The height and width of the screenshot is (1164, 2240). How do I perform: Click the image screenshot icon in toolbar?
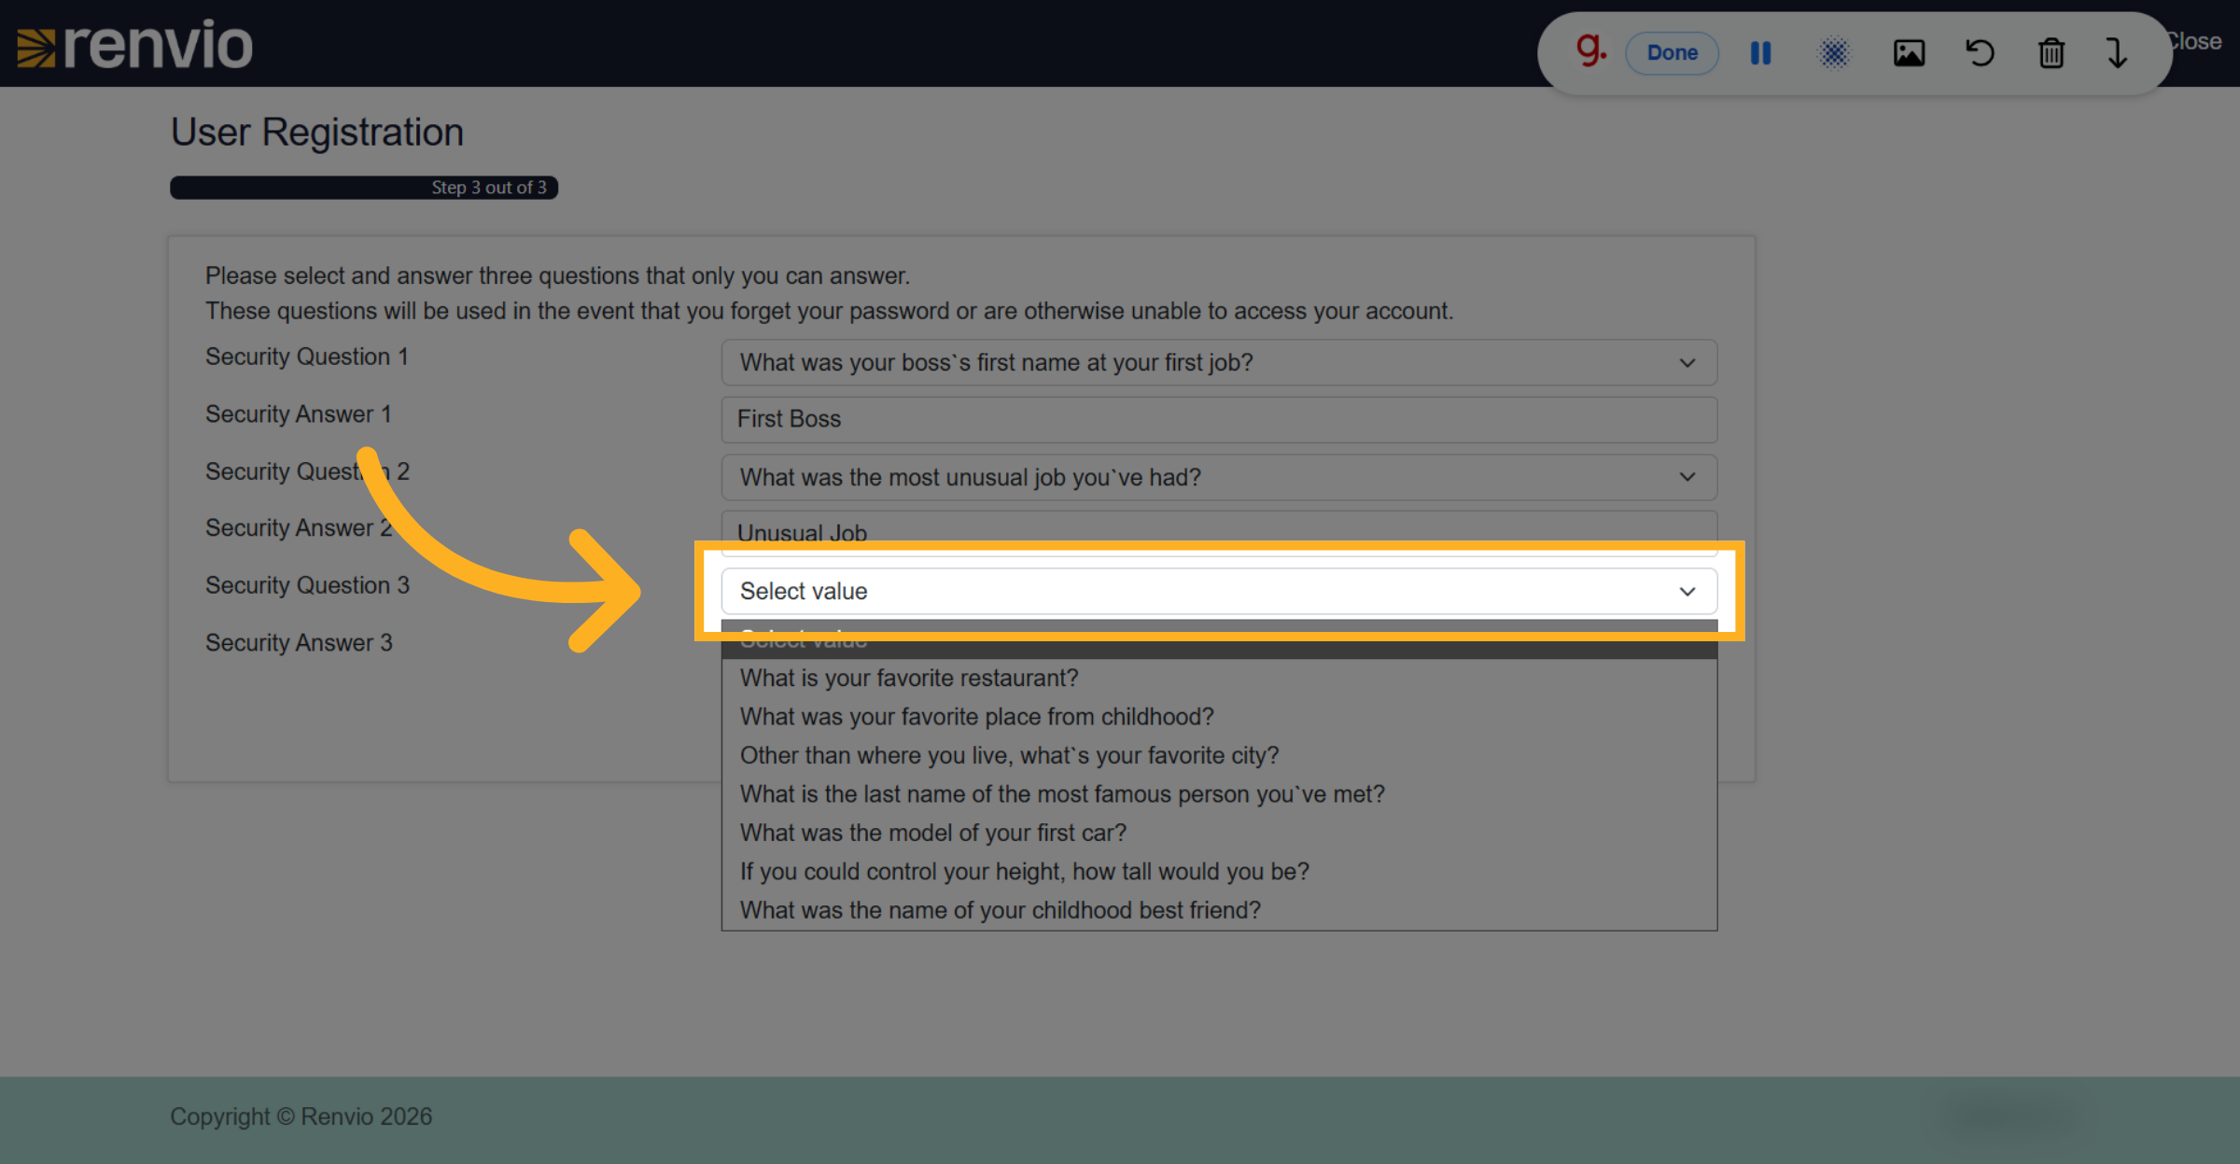point(1909,53)
